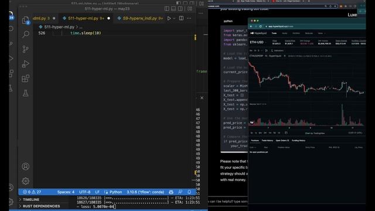Click the Hyperliquid logo
The width and height of the screenshot is (375, 211).
pyautogui.click(x=258, y=33)
